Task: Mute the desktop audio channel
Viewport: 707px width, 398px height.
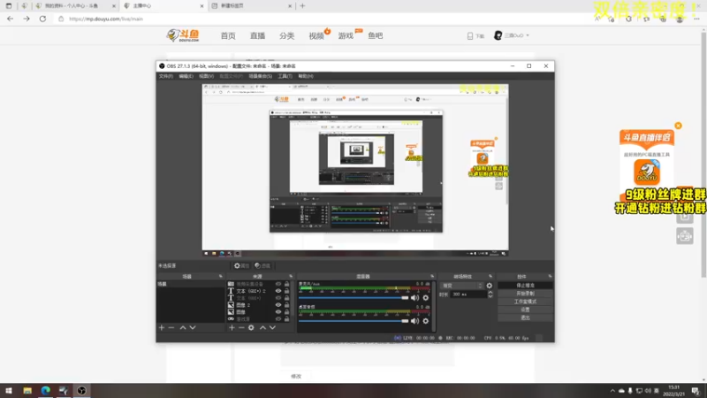Action: 414,321
